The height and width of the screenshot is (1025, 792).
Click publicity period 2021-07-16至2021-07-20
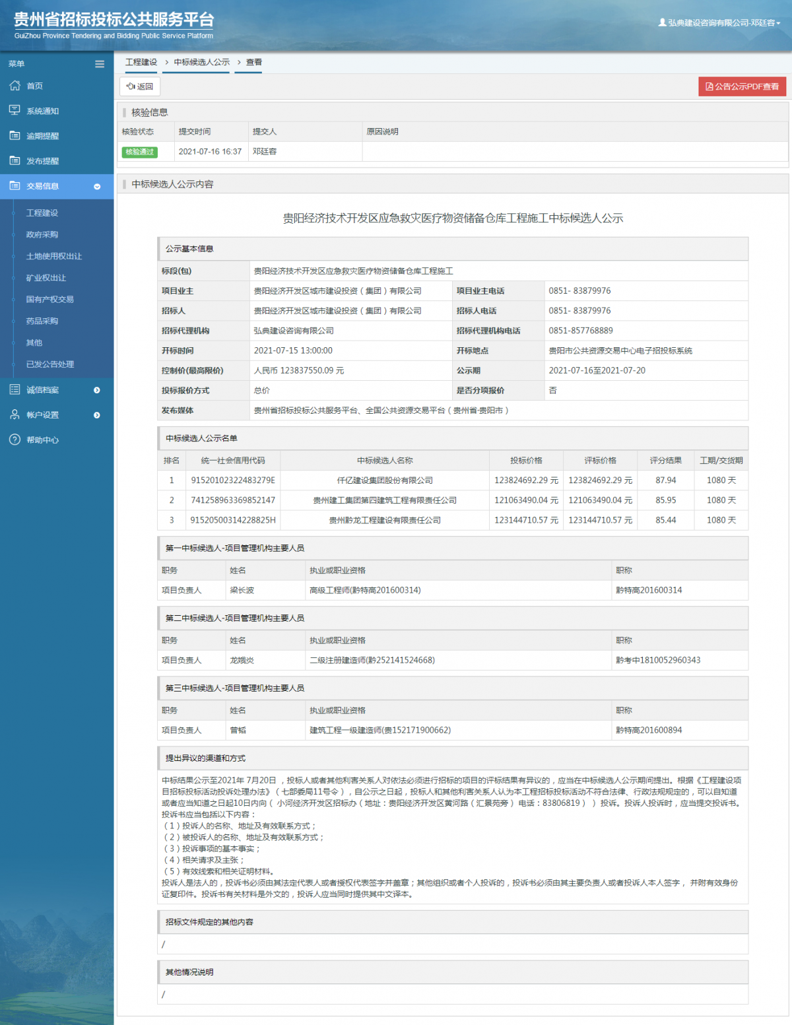[x=597, y=371]
